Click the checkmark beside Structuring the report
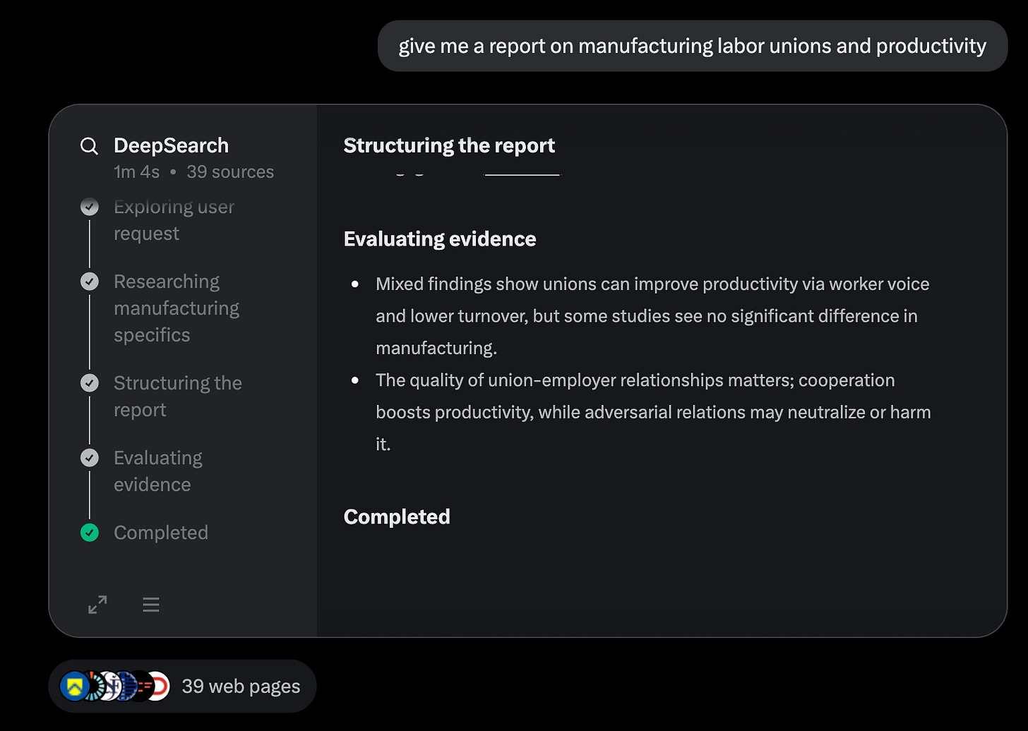Screen dimensions: 1028x731 pyautogui.click(x=90, y=383)
